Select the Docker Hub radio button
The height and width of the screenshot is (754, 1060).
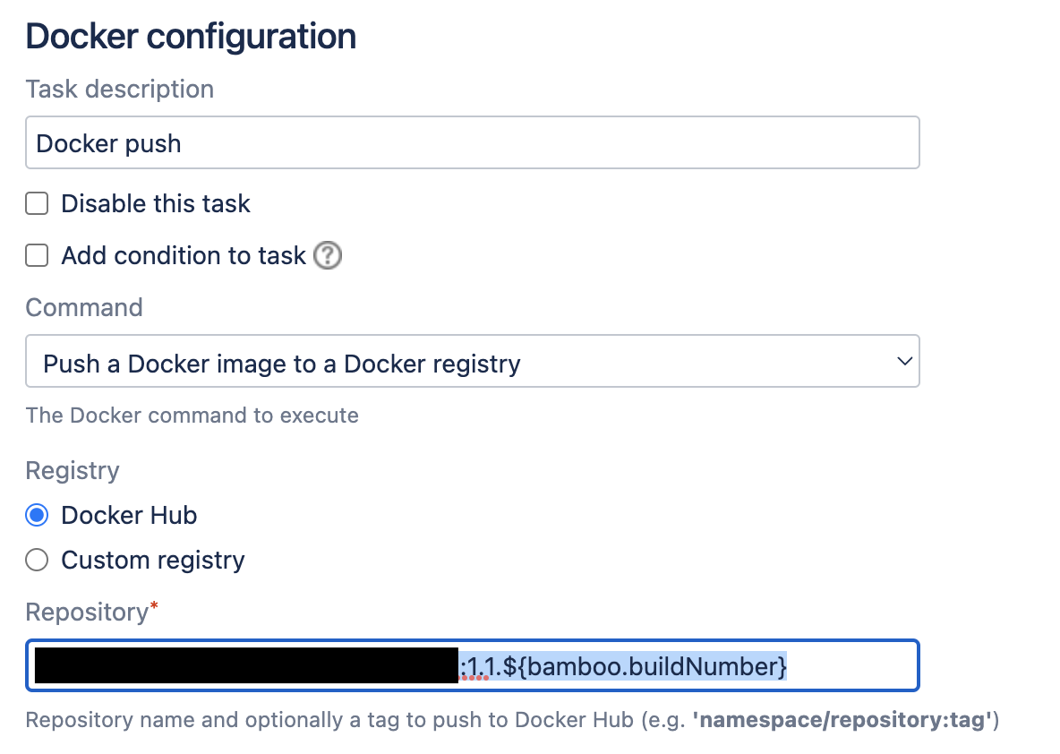pos(37,516)
